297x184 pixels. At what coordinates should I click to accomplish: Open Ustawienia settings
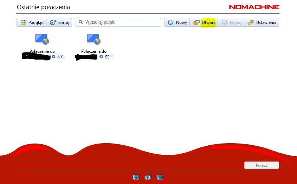tap(262, 23)
